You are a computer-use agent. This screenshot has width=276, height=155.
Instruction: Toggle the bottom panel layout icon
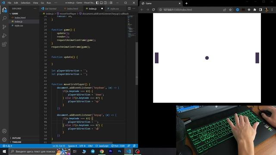click(x=101, y=3)
